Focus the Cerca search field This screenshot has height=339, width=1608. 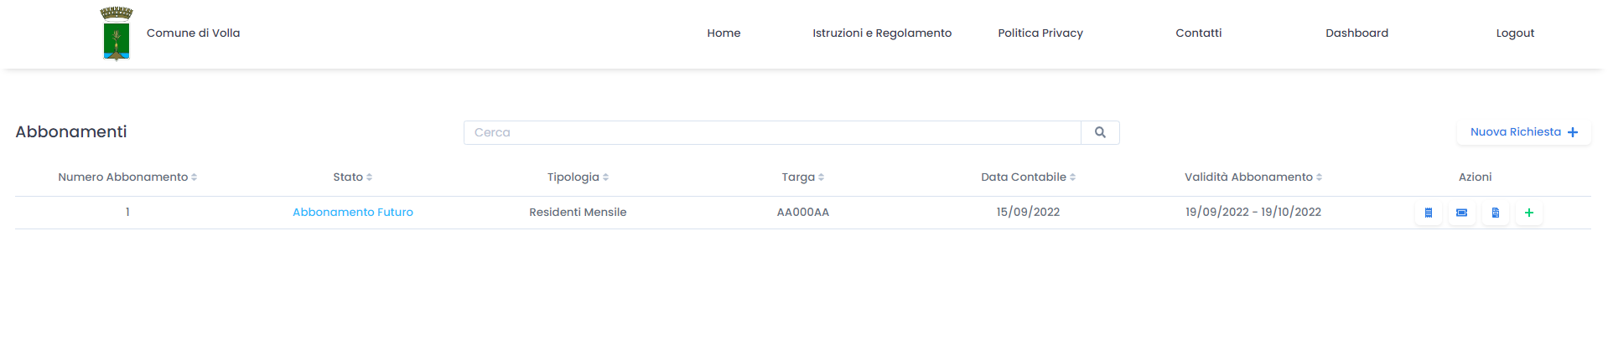772,132
